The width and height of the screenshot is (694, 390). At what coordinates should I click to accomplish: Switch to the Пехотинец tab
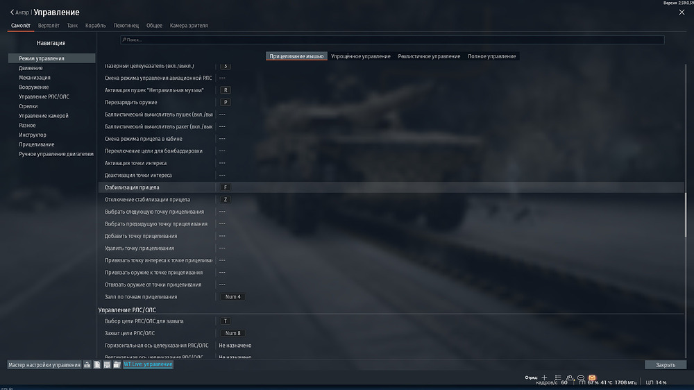[x=126, y=26]
